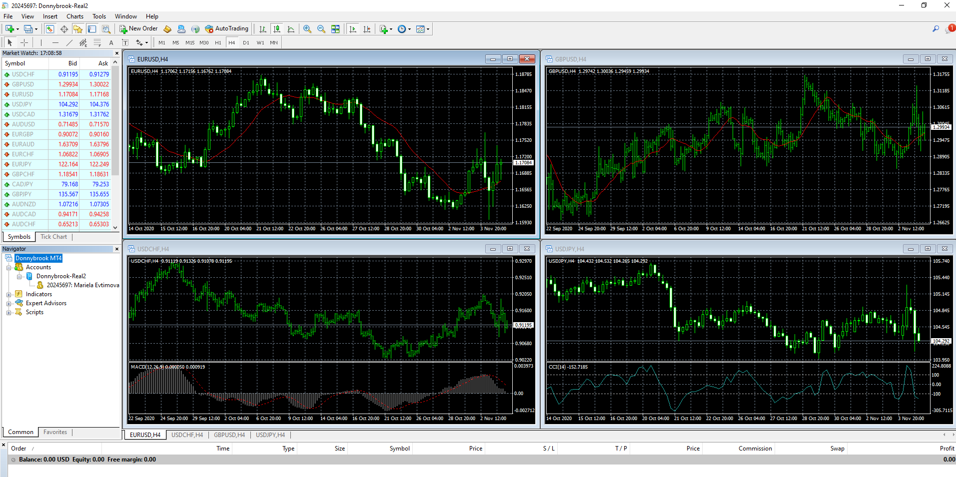Image resolution: width=956 pixels, height=477 pixels.
Task: Select the equidistant channel tool
Action: coord(83,42)
